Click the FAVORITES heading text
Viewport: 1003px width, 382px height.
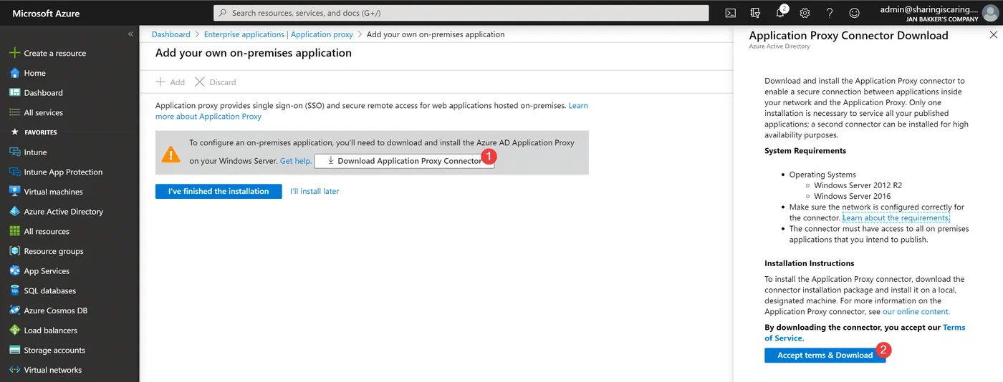pos(41,132)
